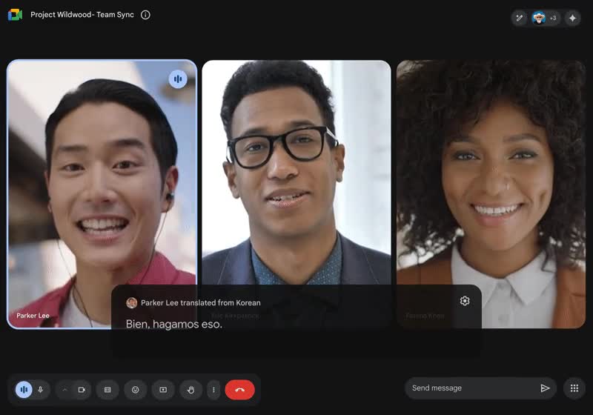
Task: Open the activities grid menu
Action: point(574,388)
